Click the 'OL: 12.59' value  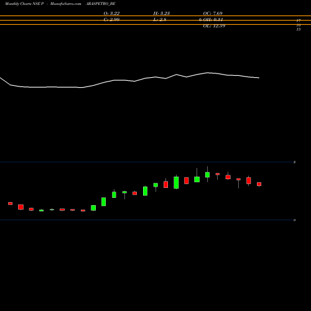[214, 26]
